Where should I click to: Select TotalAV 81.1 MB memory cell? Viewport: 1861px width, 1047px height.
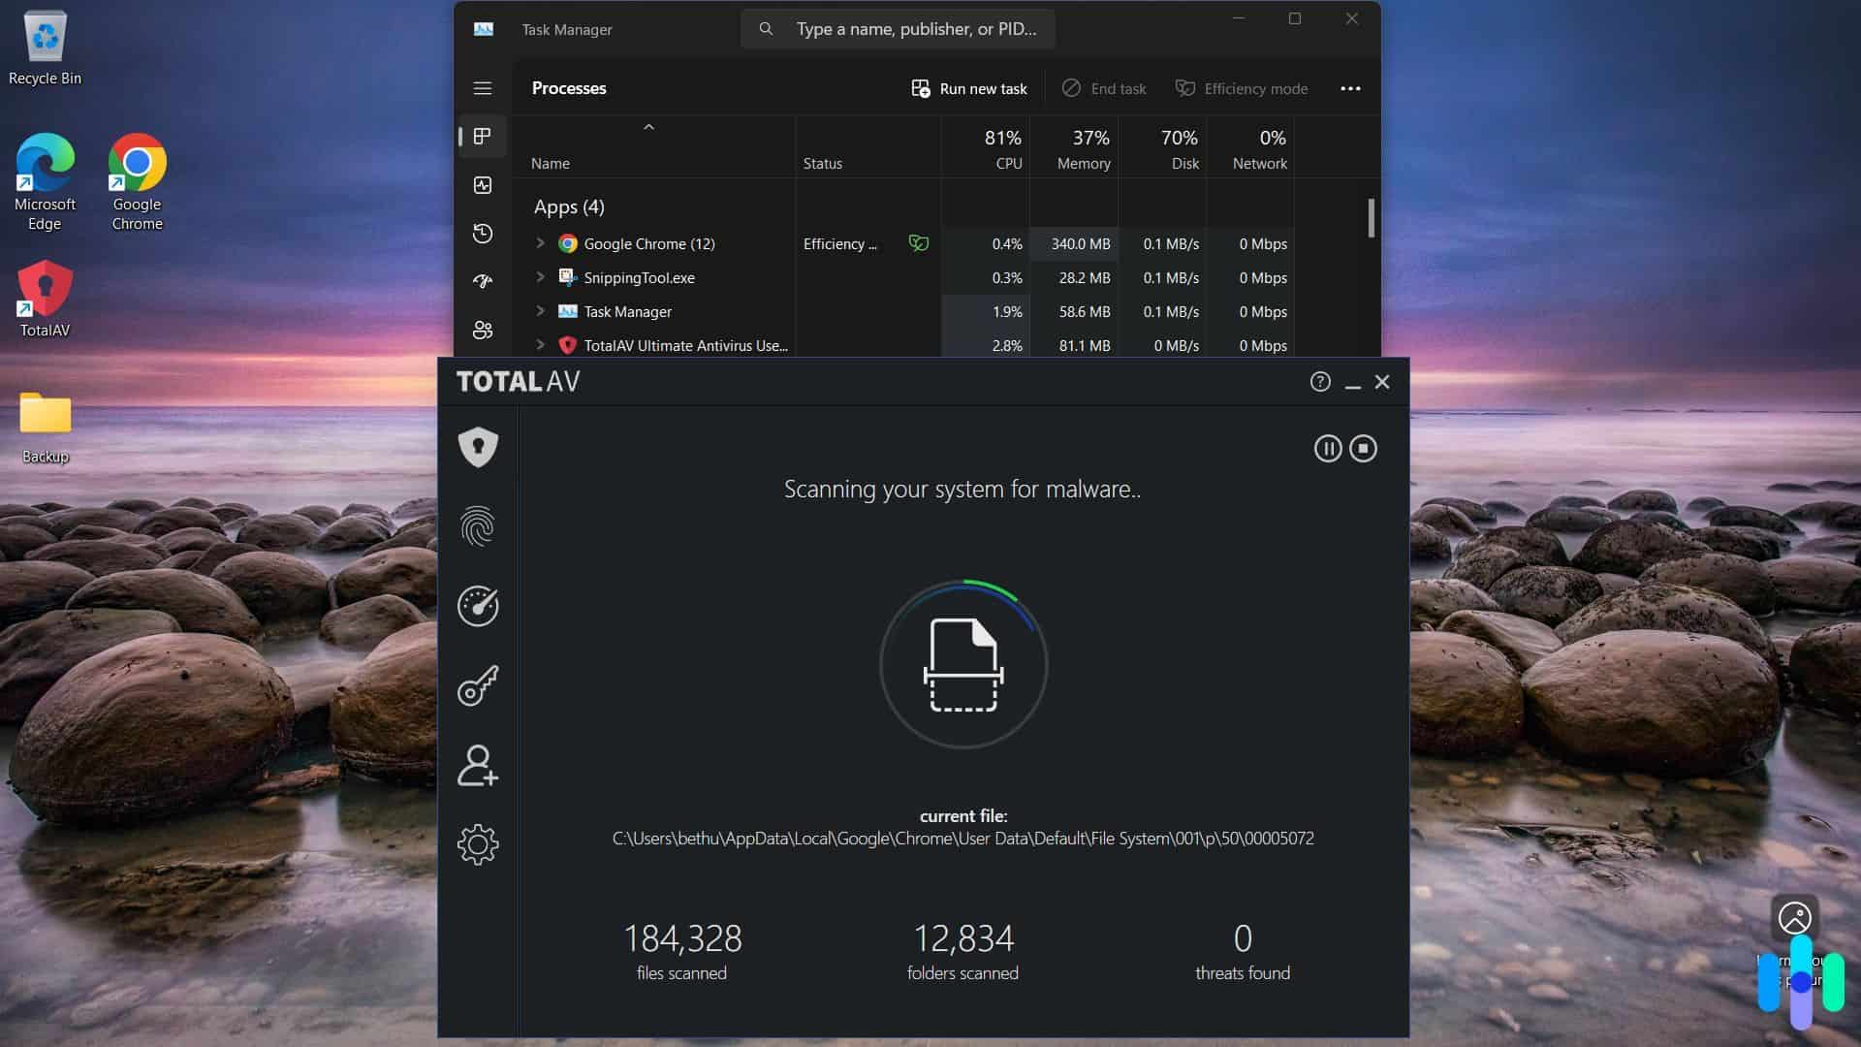pyautogui.click(x=1074, y=345)
